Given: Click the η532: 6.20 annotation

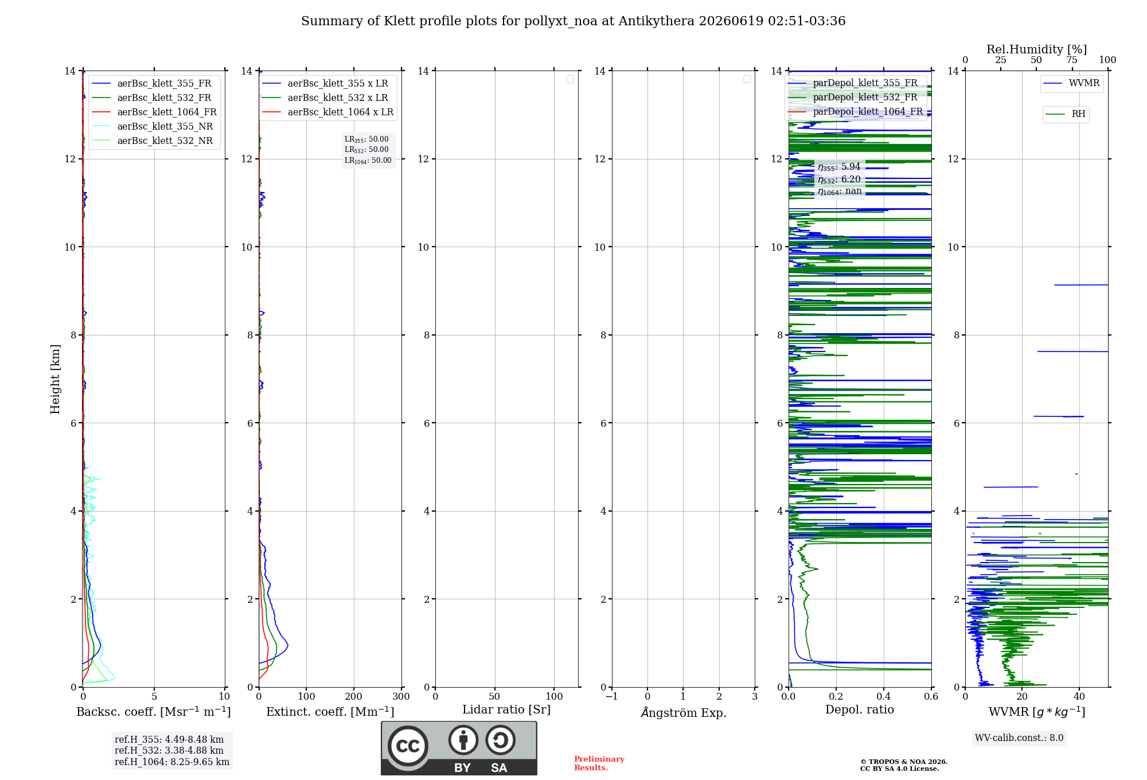Looking at the screenshot, I should (839, 180).
